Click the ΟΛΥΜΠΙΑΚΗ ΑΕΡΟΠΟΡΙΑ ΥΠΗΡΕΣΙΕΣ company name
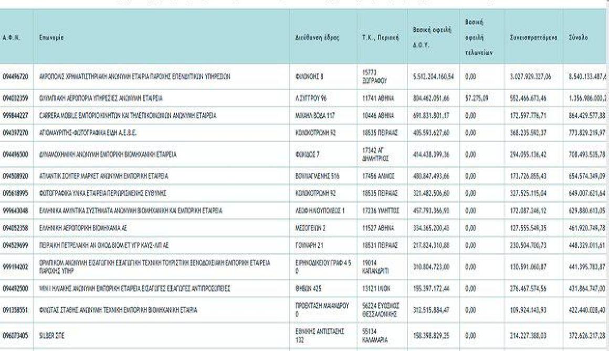Viewport: 609px width, 351px height. point(101,98)
